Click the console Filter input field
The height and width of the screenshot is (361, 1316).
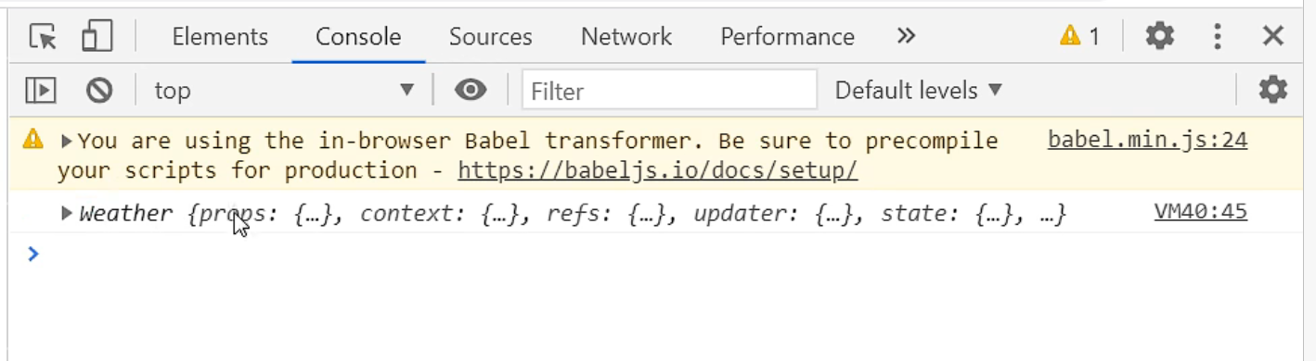pyautogui.click(x=669, y=90)
